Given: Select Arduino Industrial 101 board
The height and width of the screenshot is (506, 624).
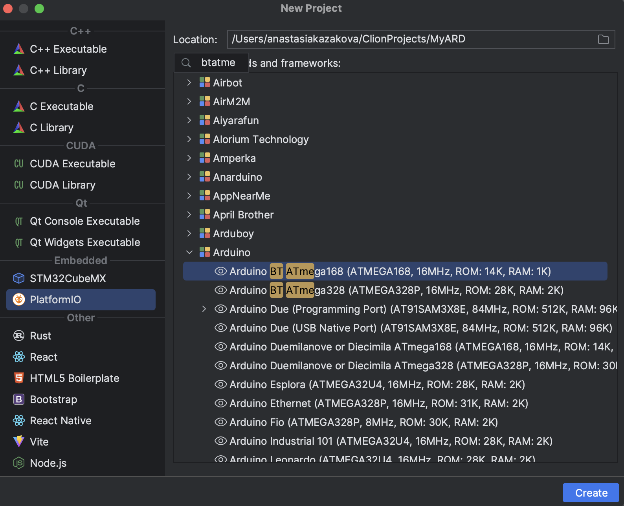Looking at the screenshot, I should [395, 441].
